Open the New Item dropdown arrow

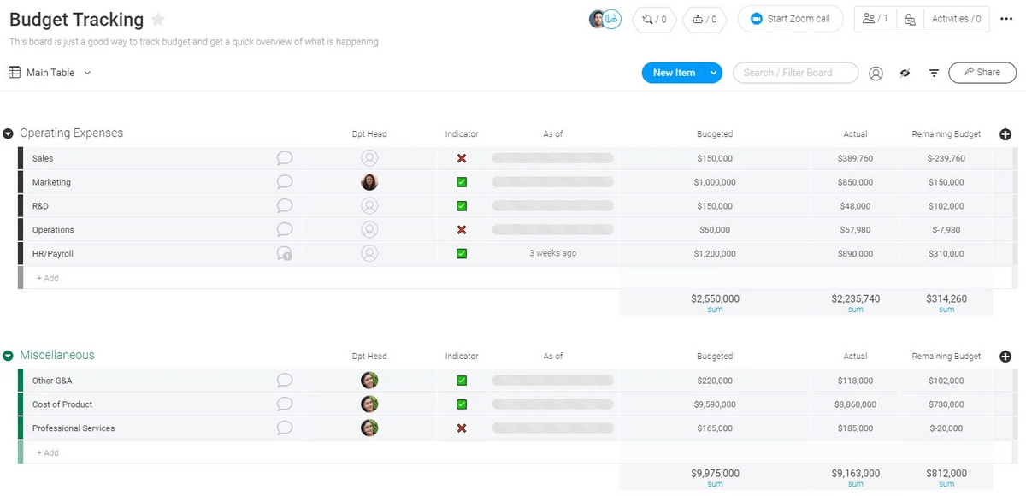[x=713, y=74]
